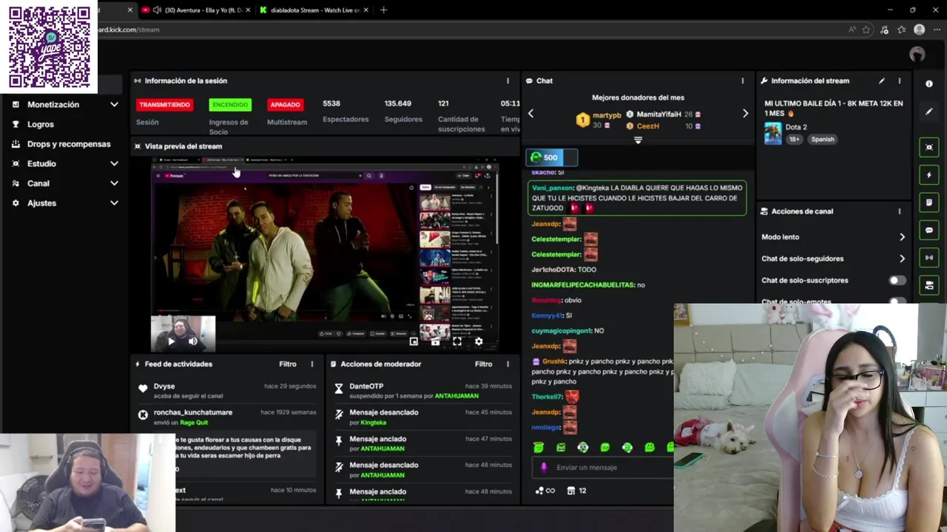
Task: Click pencil button in right sidebar
Action: (x=929, y=112)
